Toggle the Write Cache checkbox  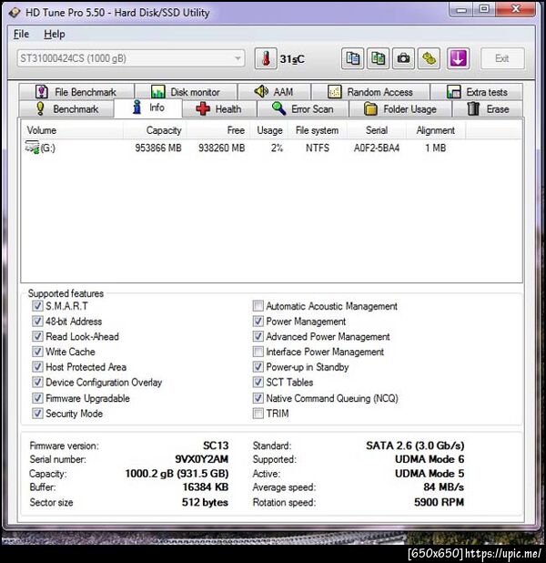click(x=37, y=352)
